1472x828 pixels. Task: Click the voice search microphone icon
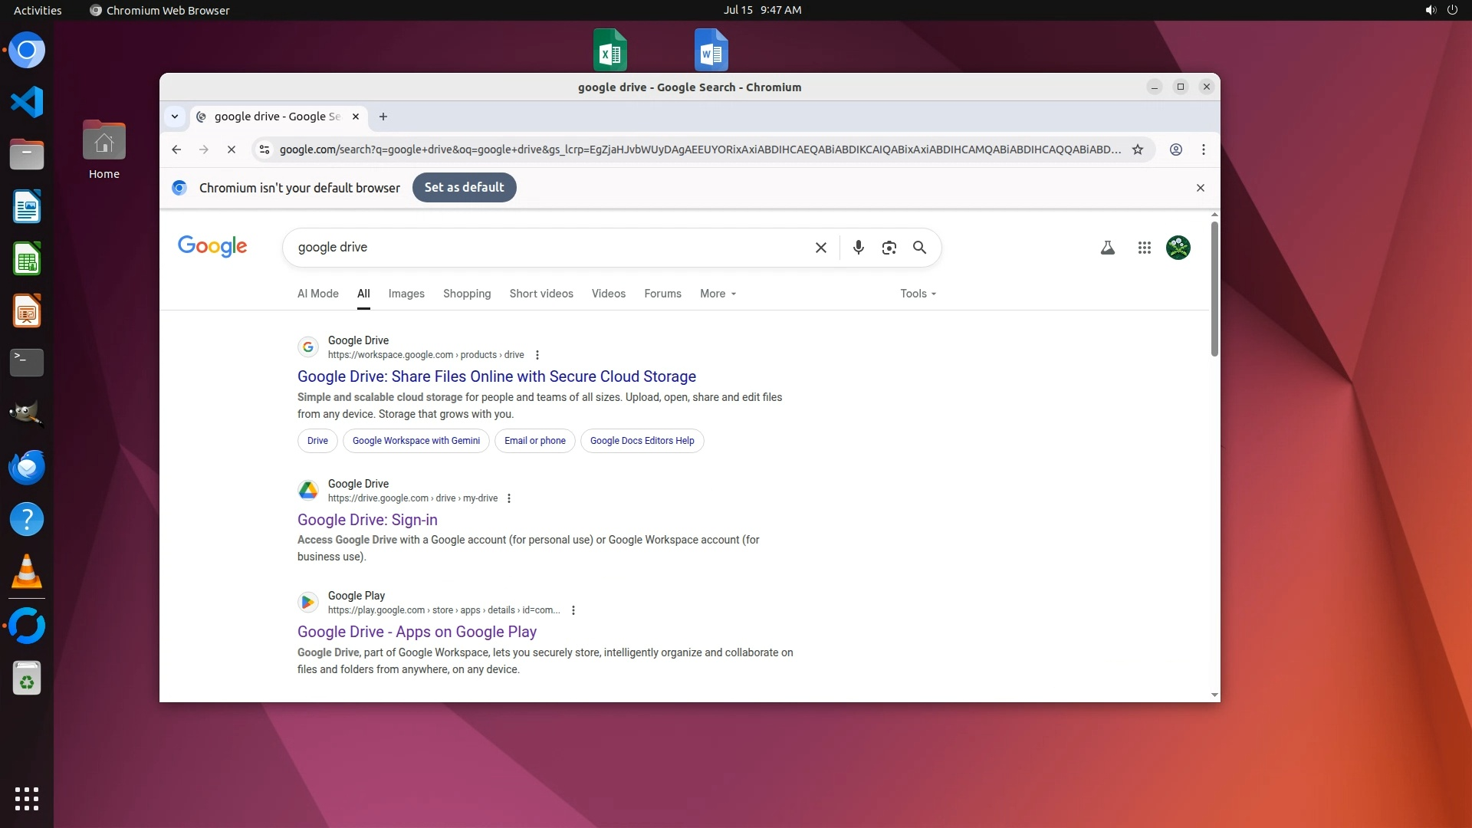(x=858, y=248)
